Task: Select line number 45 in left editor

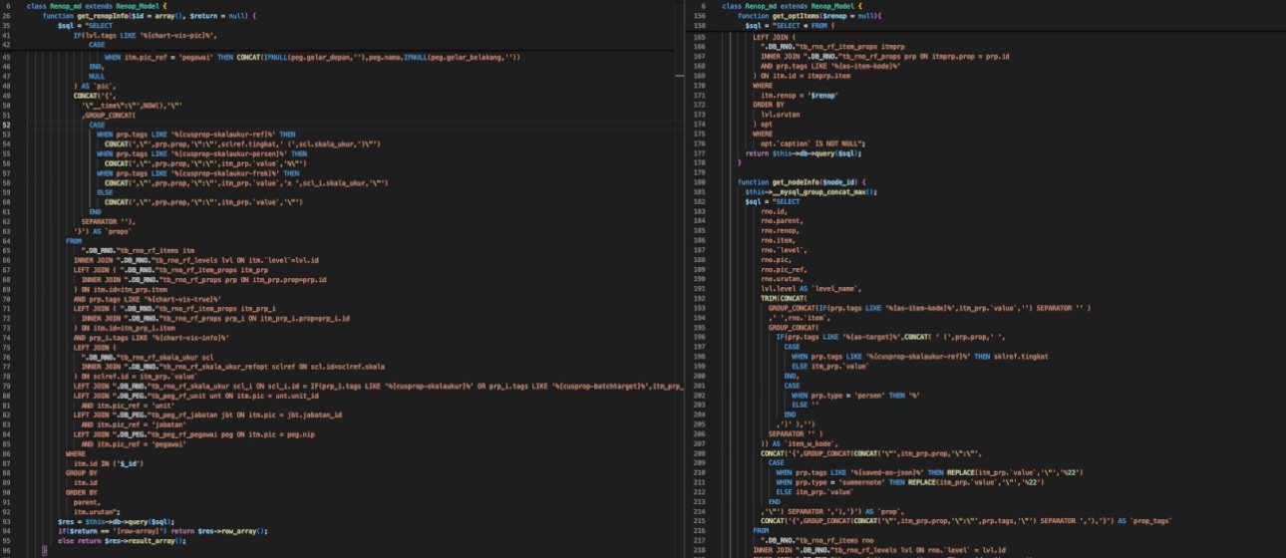Action: 8,57
